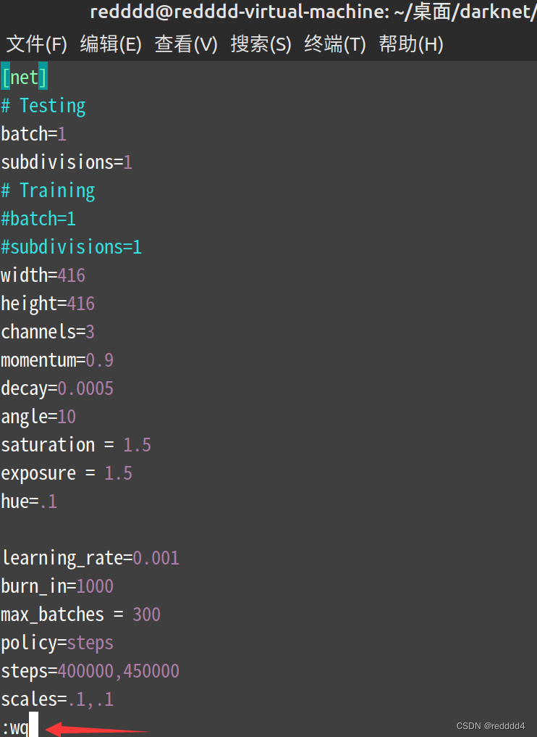Image resolution: width=537 pixels, height=737 pixels.
Task: Open the 帮助(H) menu
Action: point(410,44)
